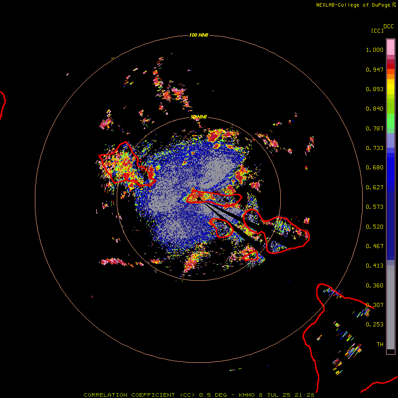Click the 0.573 color scale label
398x398 pixels.
(x=375, y=207)
